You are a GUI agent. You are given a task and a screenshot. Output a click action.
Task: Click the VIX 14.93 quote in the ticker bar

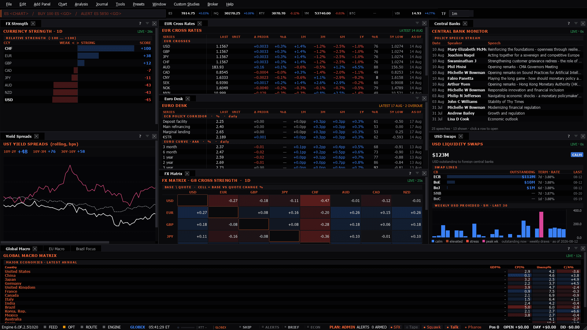pyautogui.click(x=415, y=13)
